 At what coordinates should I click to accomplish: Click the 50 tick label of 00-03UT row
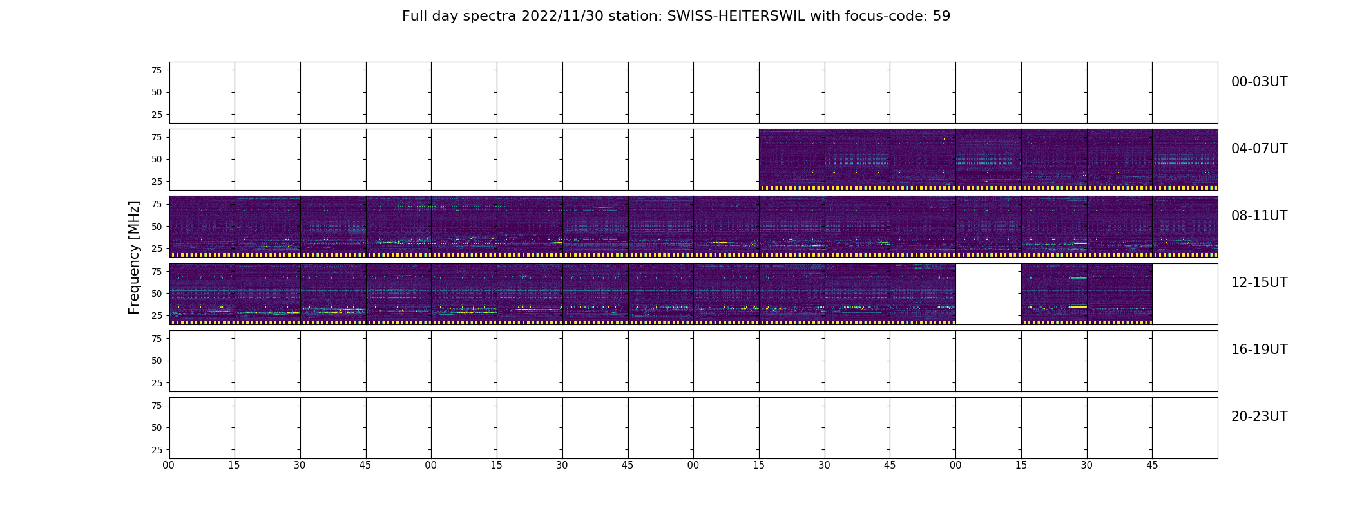click(157, 93)
